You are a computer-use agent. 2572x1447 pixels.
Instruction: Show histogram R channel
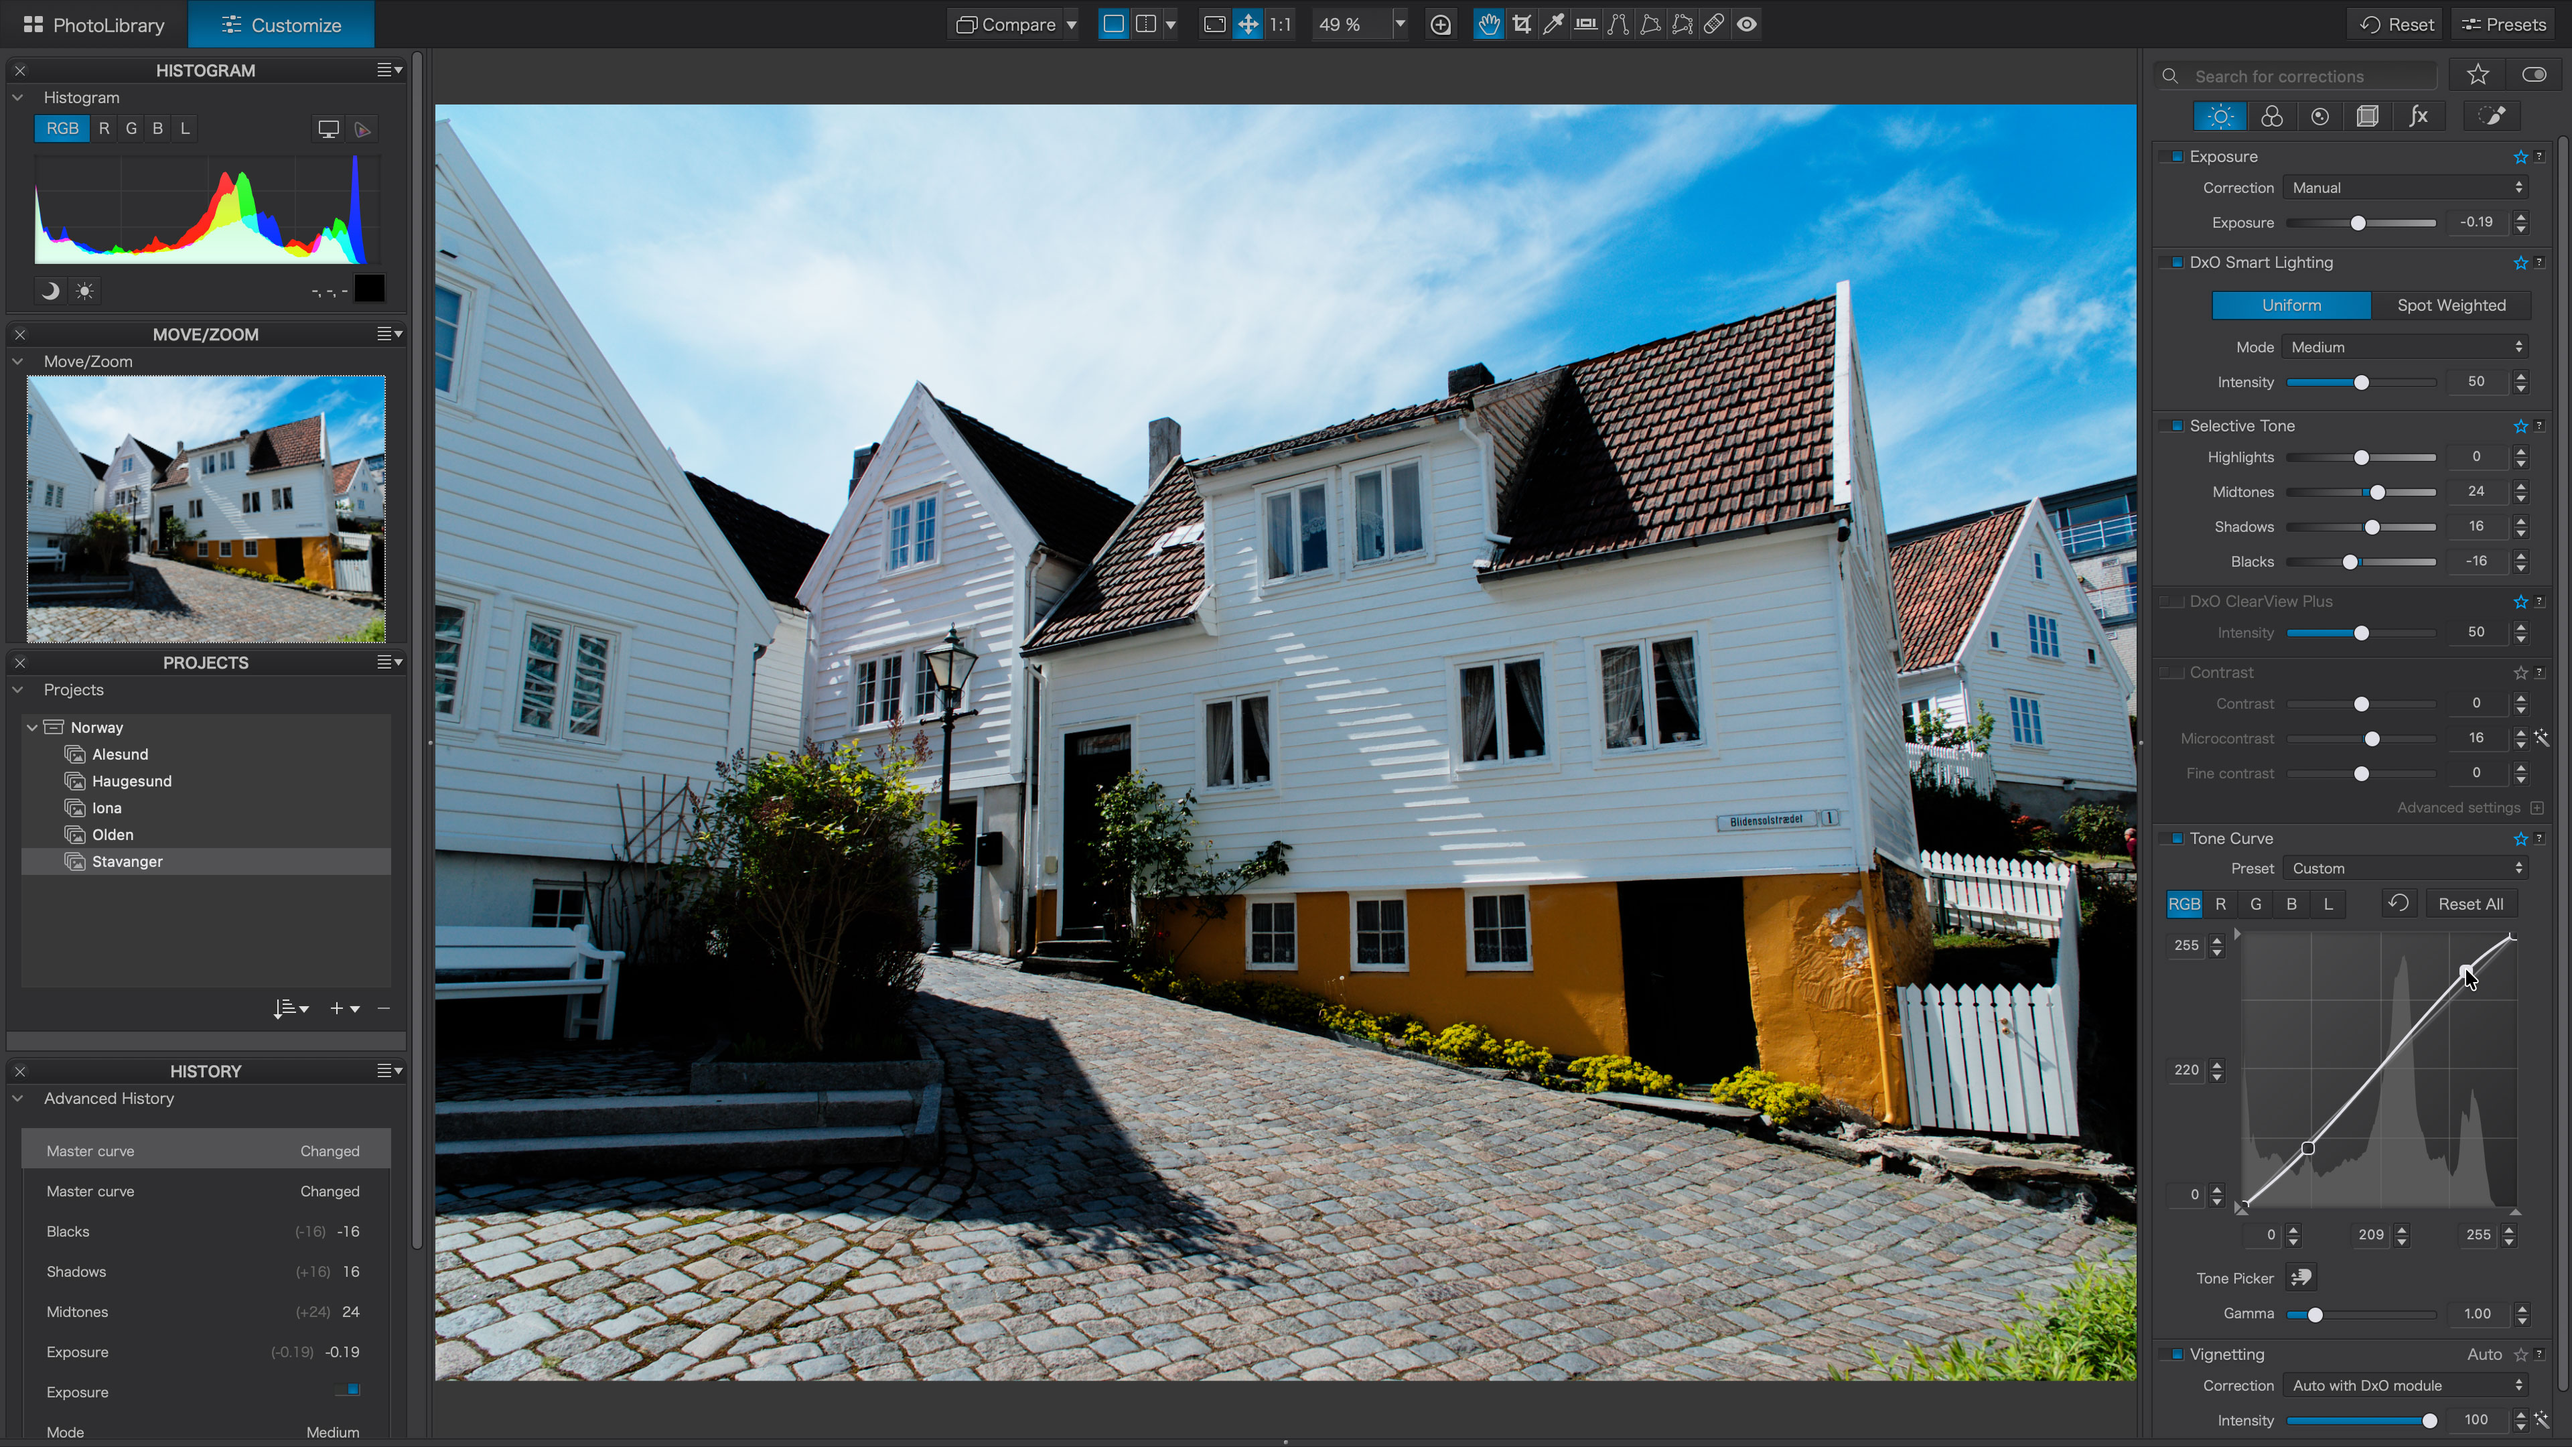click(x=103, y=128)
